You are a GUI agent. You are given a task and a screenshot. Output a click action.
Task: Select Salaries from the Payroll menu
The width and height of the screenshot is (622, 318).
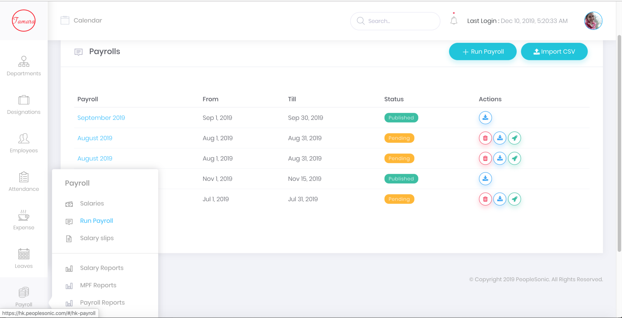pos(92,203)
